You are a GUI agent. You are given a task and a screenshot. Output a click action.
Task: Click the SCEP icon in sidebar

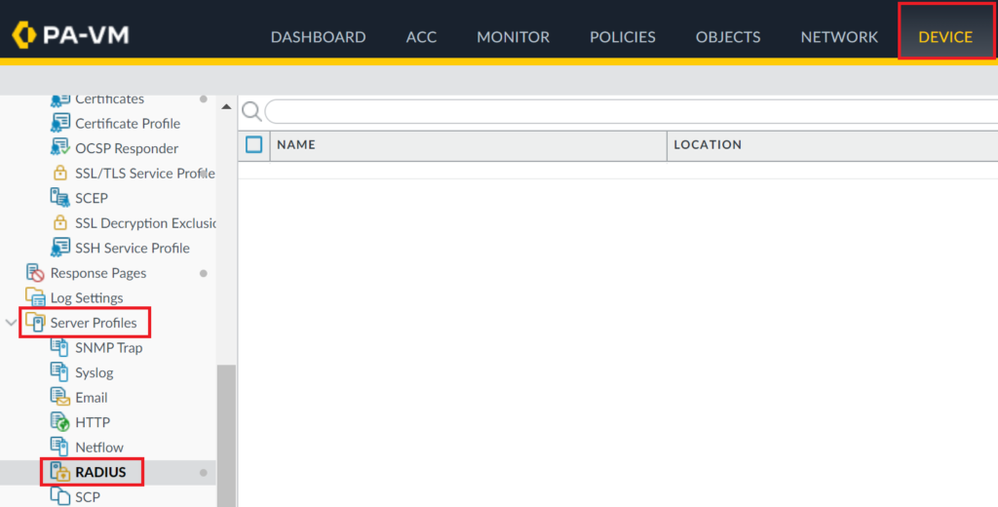pos(60,198)
